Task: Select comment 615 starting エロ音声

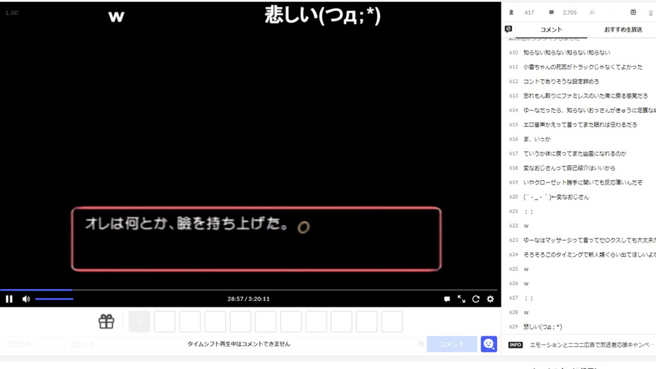Action: tap(581, 124)
